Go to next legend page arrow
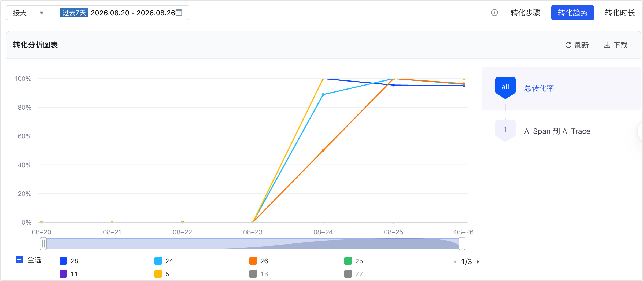The height and width of the screenshot is (281, 643). click(x=478, y=262)
